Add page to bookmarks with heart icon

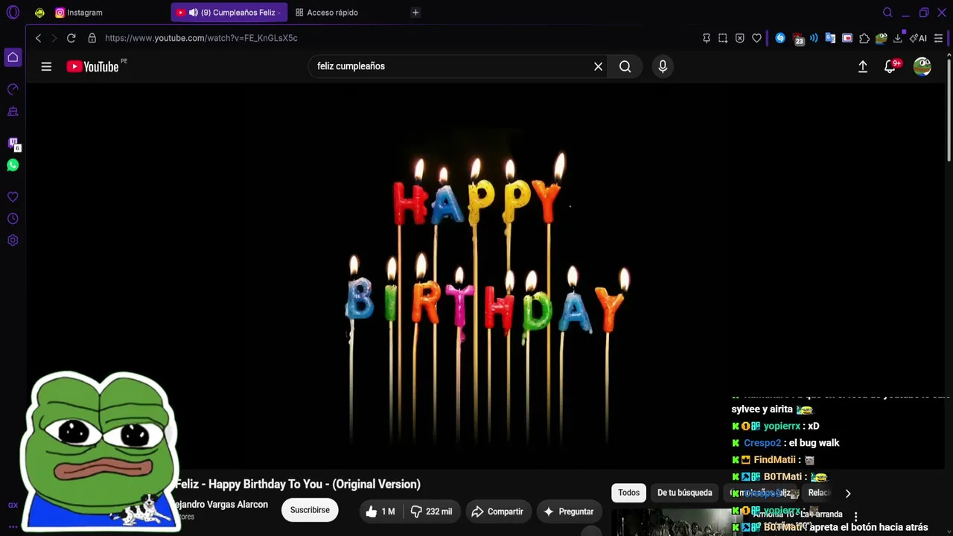coord(756,38)
